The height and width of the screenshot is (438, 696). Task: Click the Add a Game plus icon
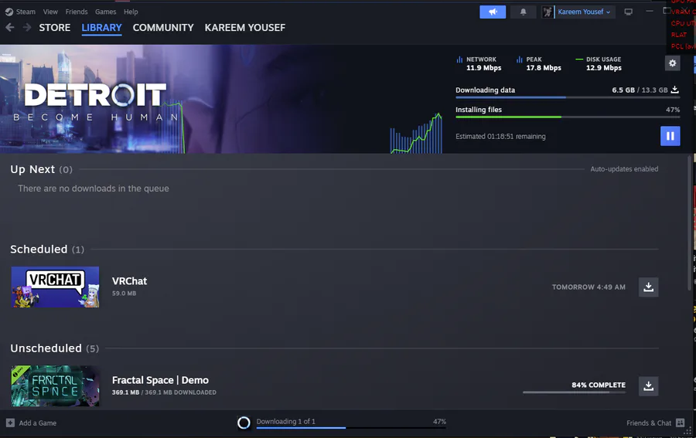(x=10, y=423)
